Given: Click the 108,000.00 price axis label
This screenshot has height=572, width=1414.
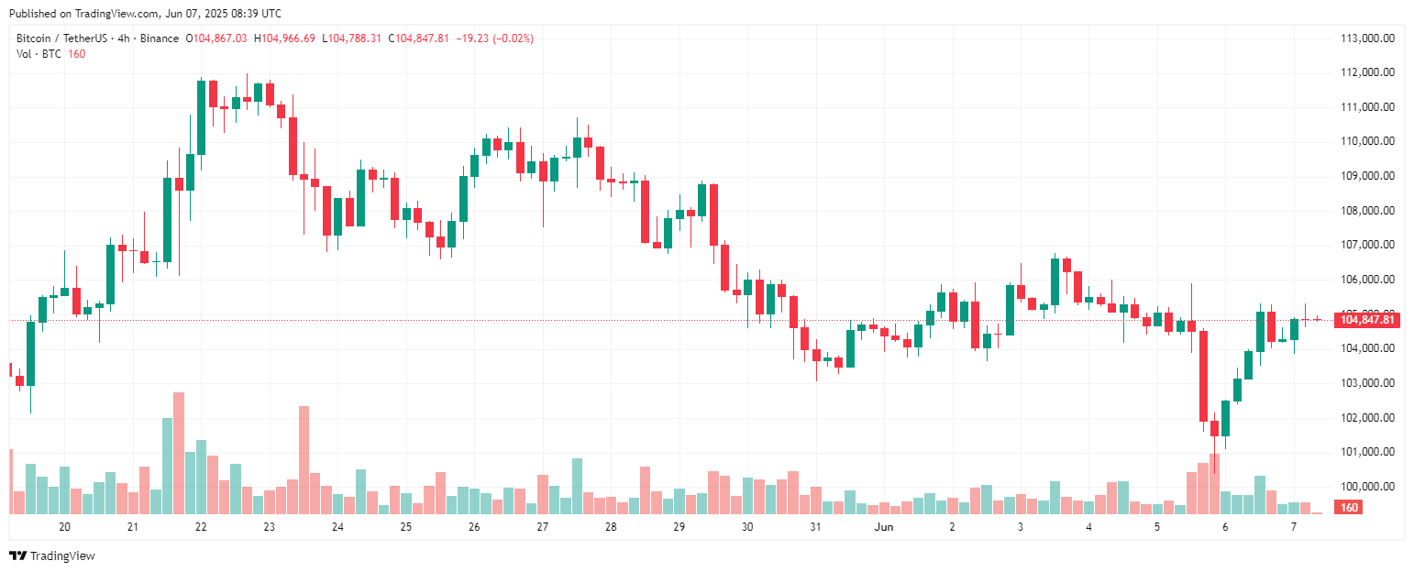Looking at the screenshot, I should tap(1367, 211).
